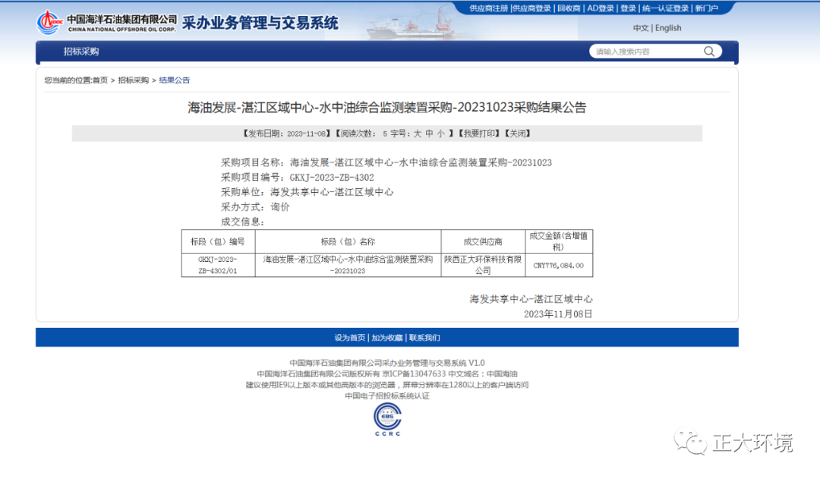The height and width of the screenshot is (479, 820).
Task: Open 回收商 link in top bar
Action: (x=569, y=8)
